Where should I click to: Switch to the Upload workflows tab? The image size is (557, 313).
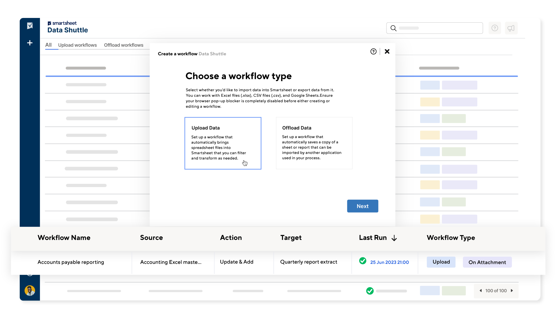pyautogui.click(x=77, y=45)
